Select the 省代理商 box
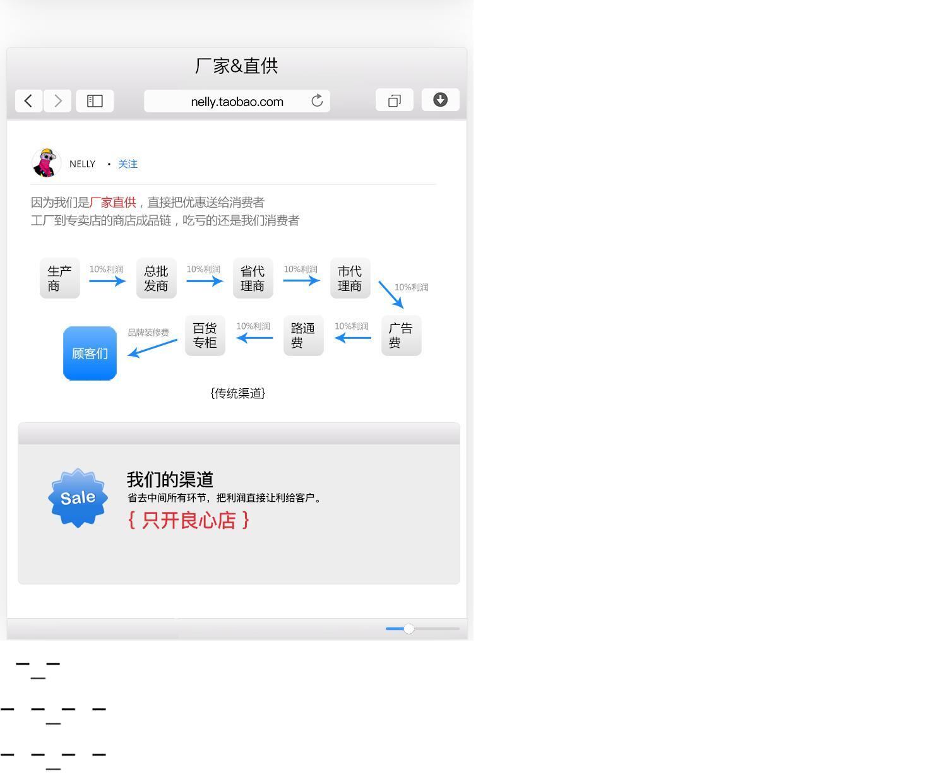 [x=253, y=278]
